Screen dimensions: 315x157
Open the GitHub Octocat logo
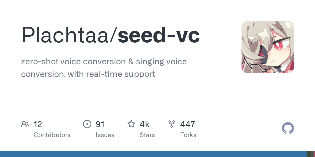pyautogui.click(x=288, y=128)
